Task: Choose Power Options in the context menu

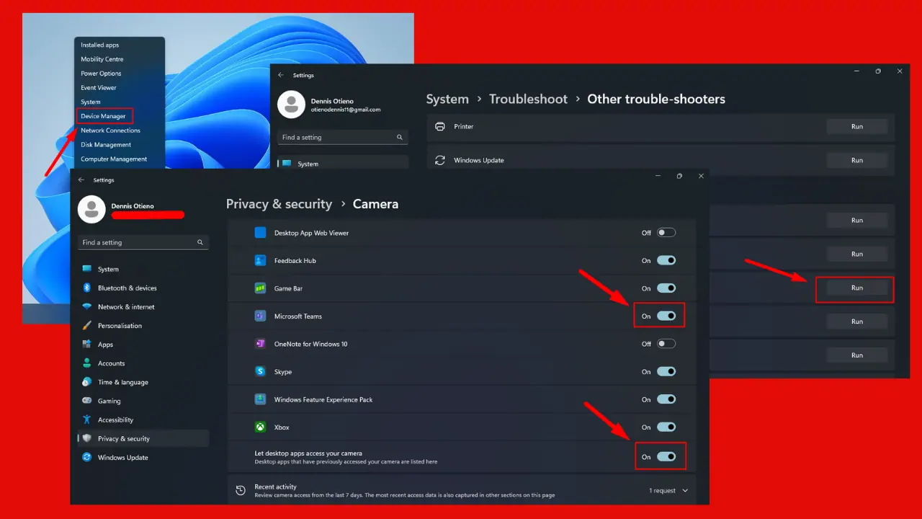Action: click(x=101, y=74)
